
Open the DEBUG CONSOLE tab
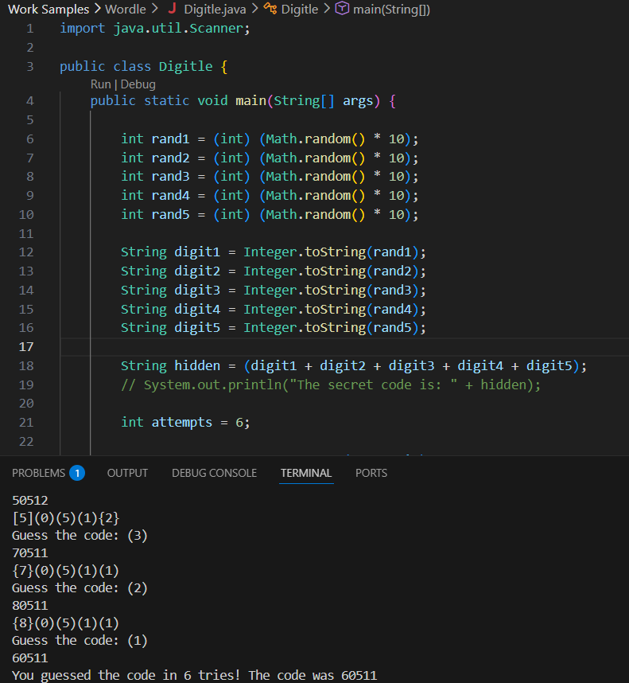[x=214, y=473]
